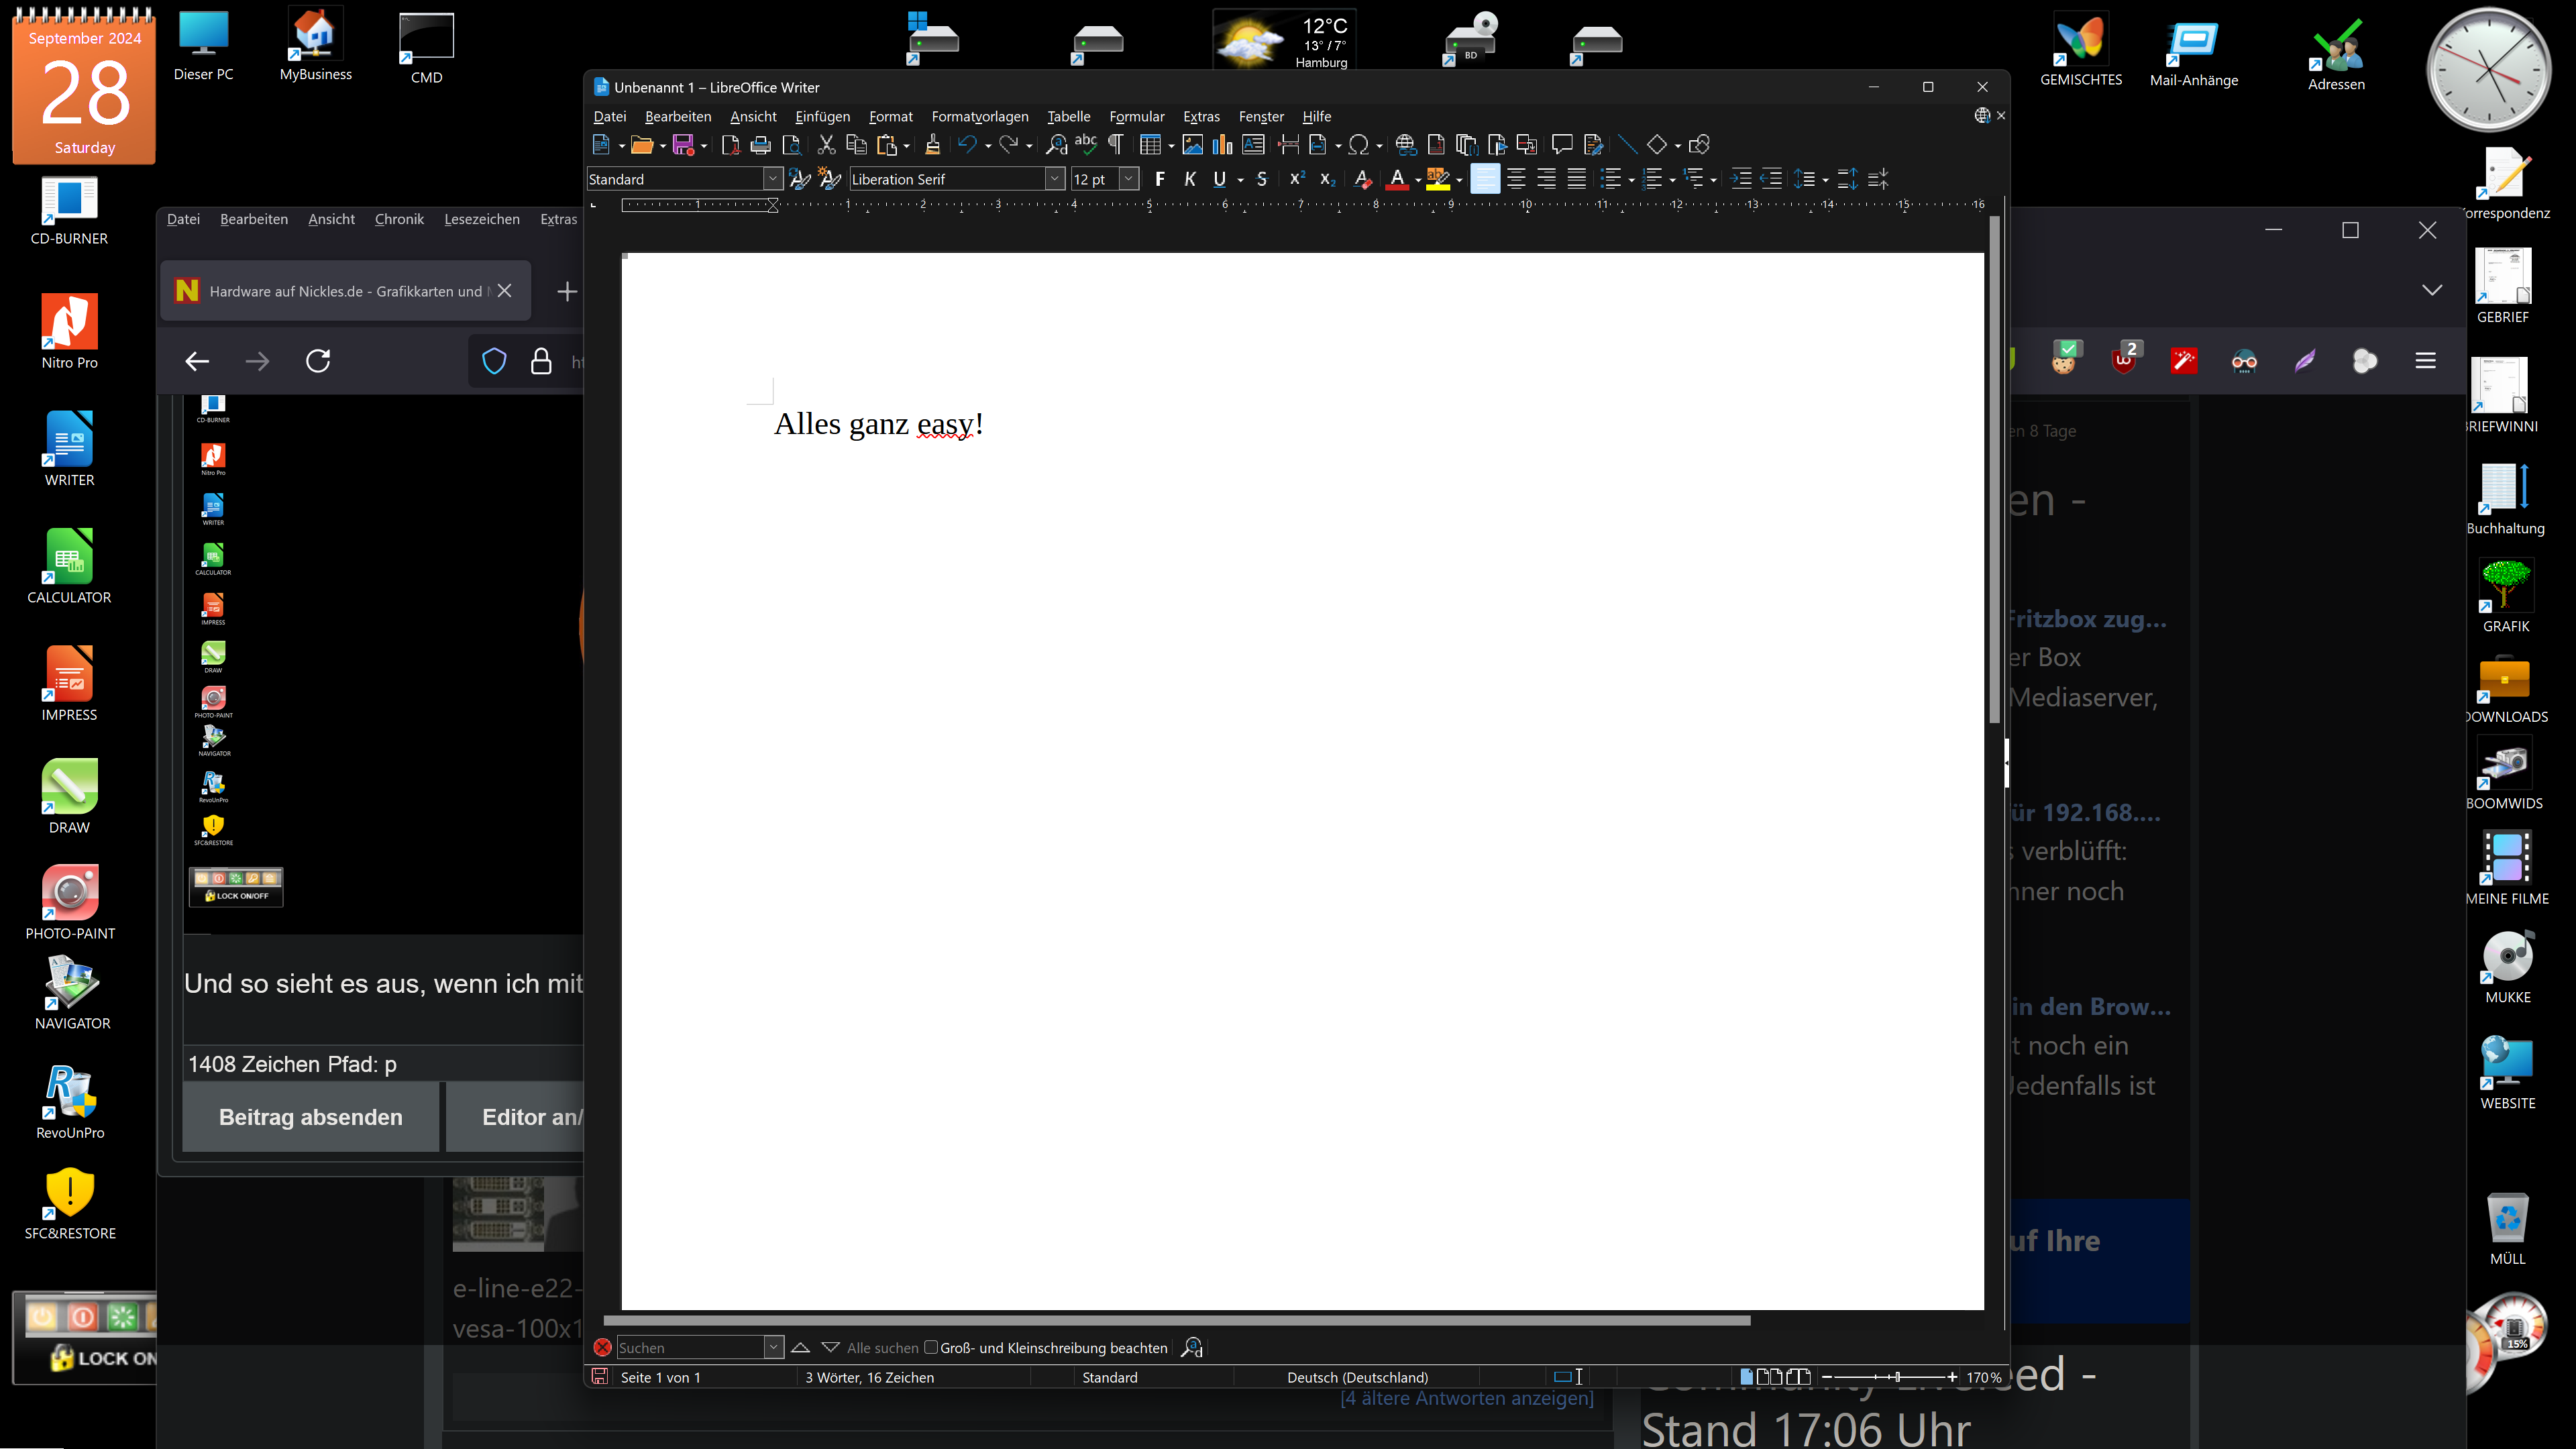Insert a comment via speech bubble icon
This screenshot has height=1449, width=2576.
coord(1562,146)
